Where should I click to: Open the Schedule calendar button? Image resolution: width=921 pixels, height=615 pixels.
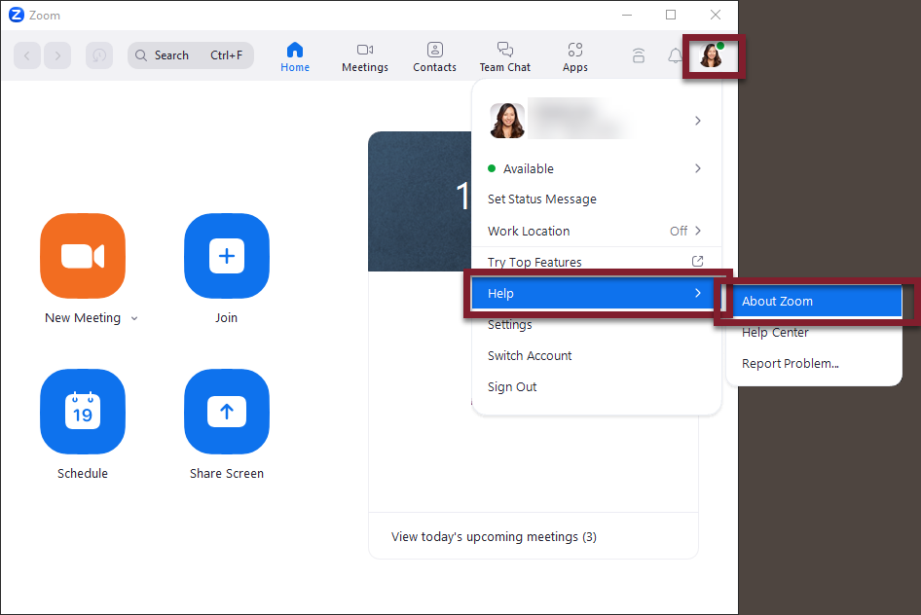pyautogui.click(x=83, y=412)
